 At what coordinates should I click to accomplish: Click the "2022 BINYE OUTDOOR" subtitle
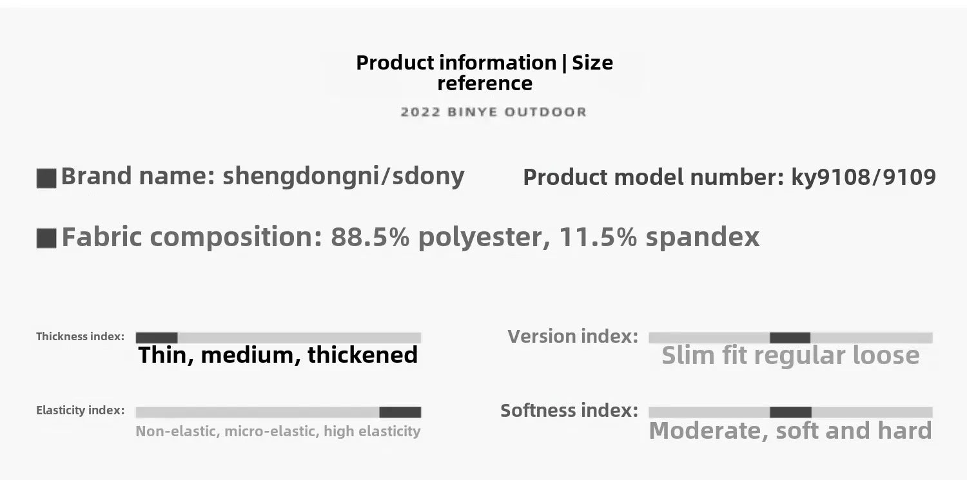pyautogui.click(x=494, y=112)
